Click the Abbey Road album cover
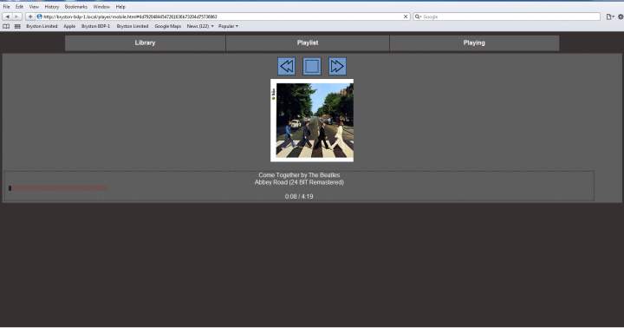This screenshot has width=624, height=328. (x=312, y=121)
